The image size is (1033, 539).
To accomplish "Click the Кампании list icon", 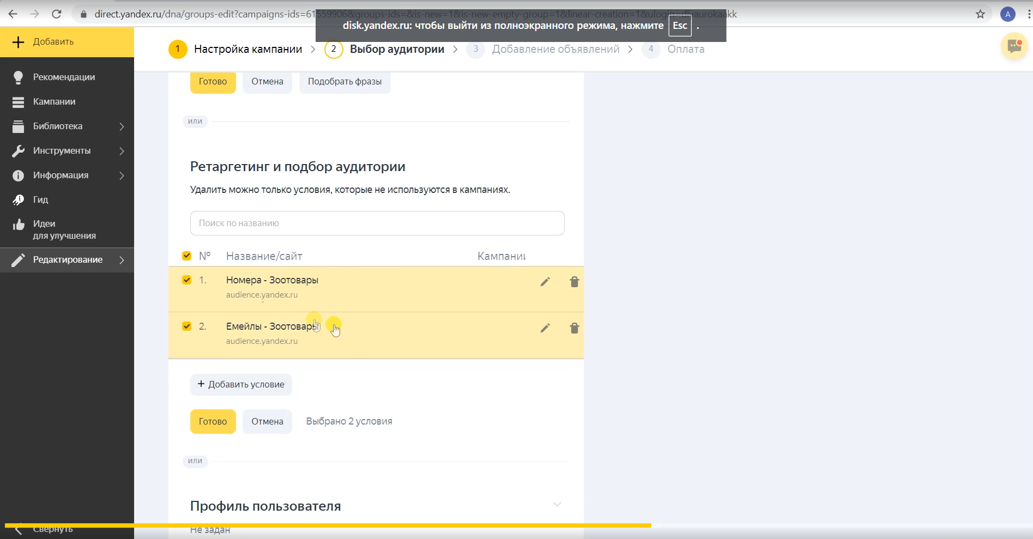I will [18, 102].
